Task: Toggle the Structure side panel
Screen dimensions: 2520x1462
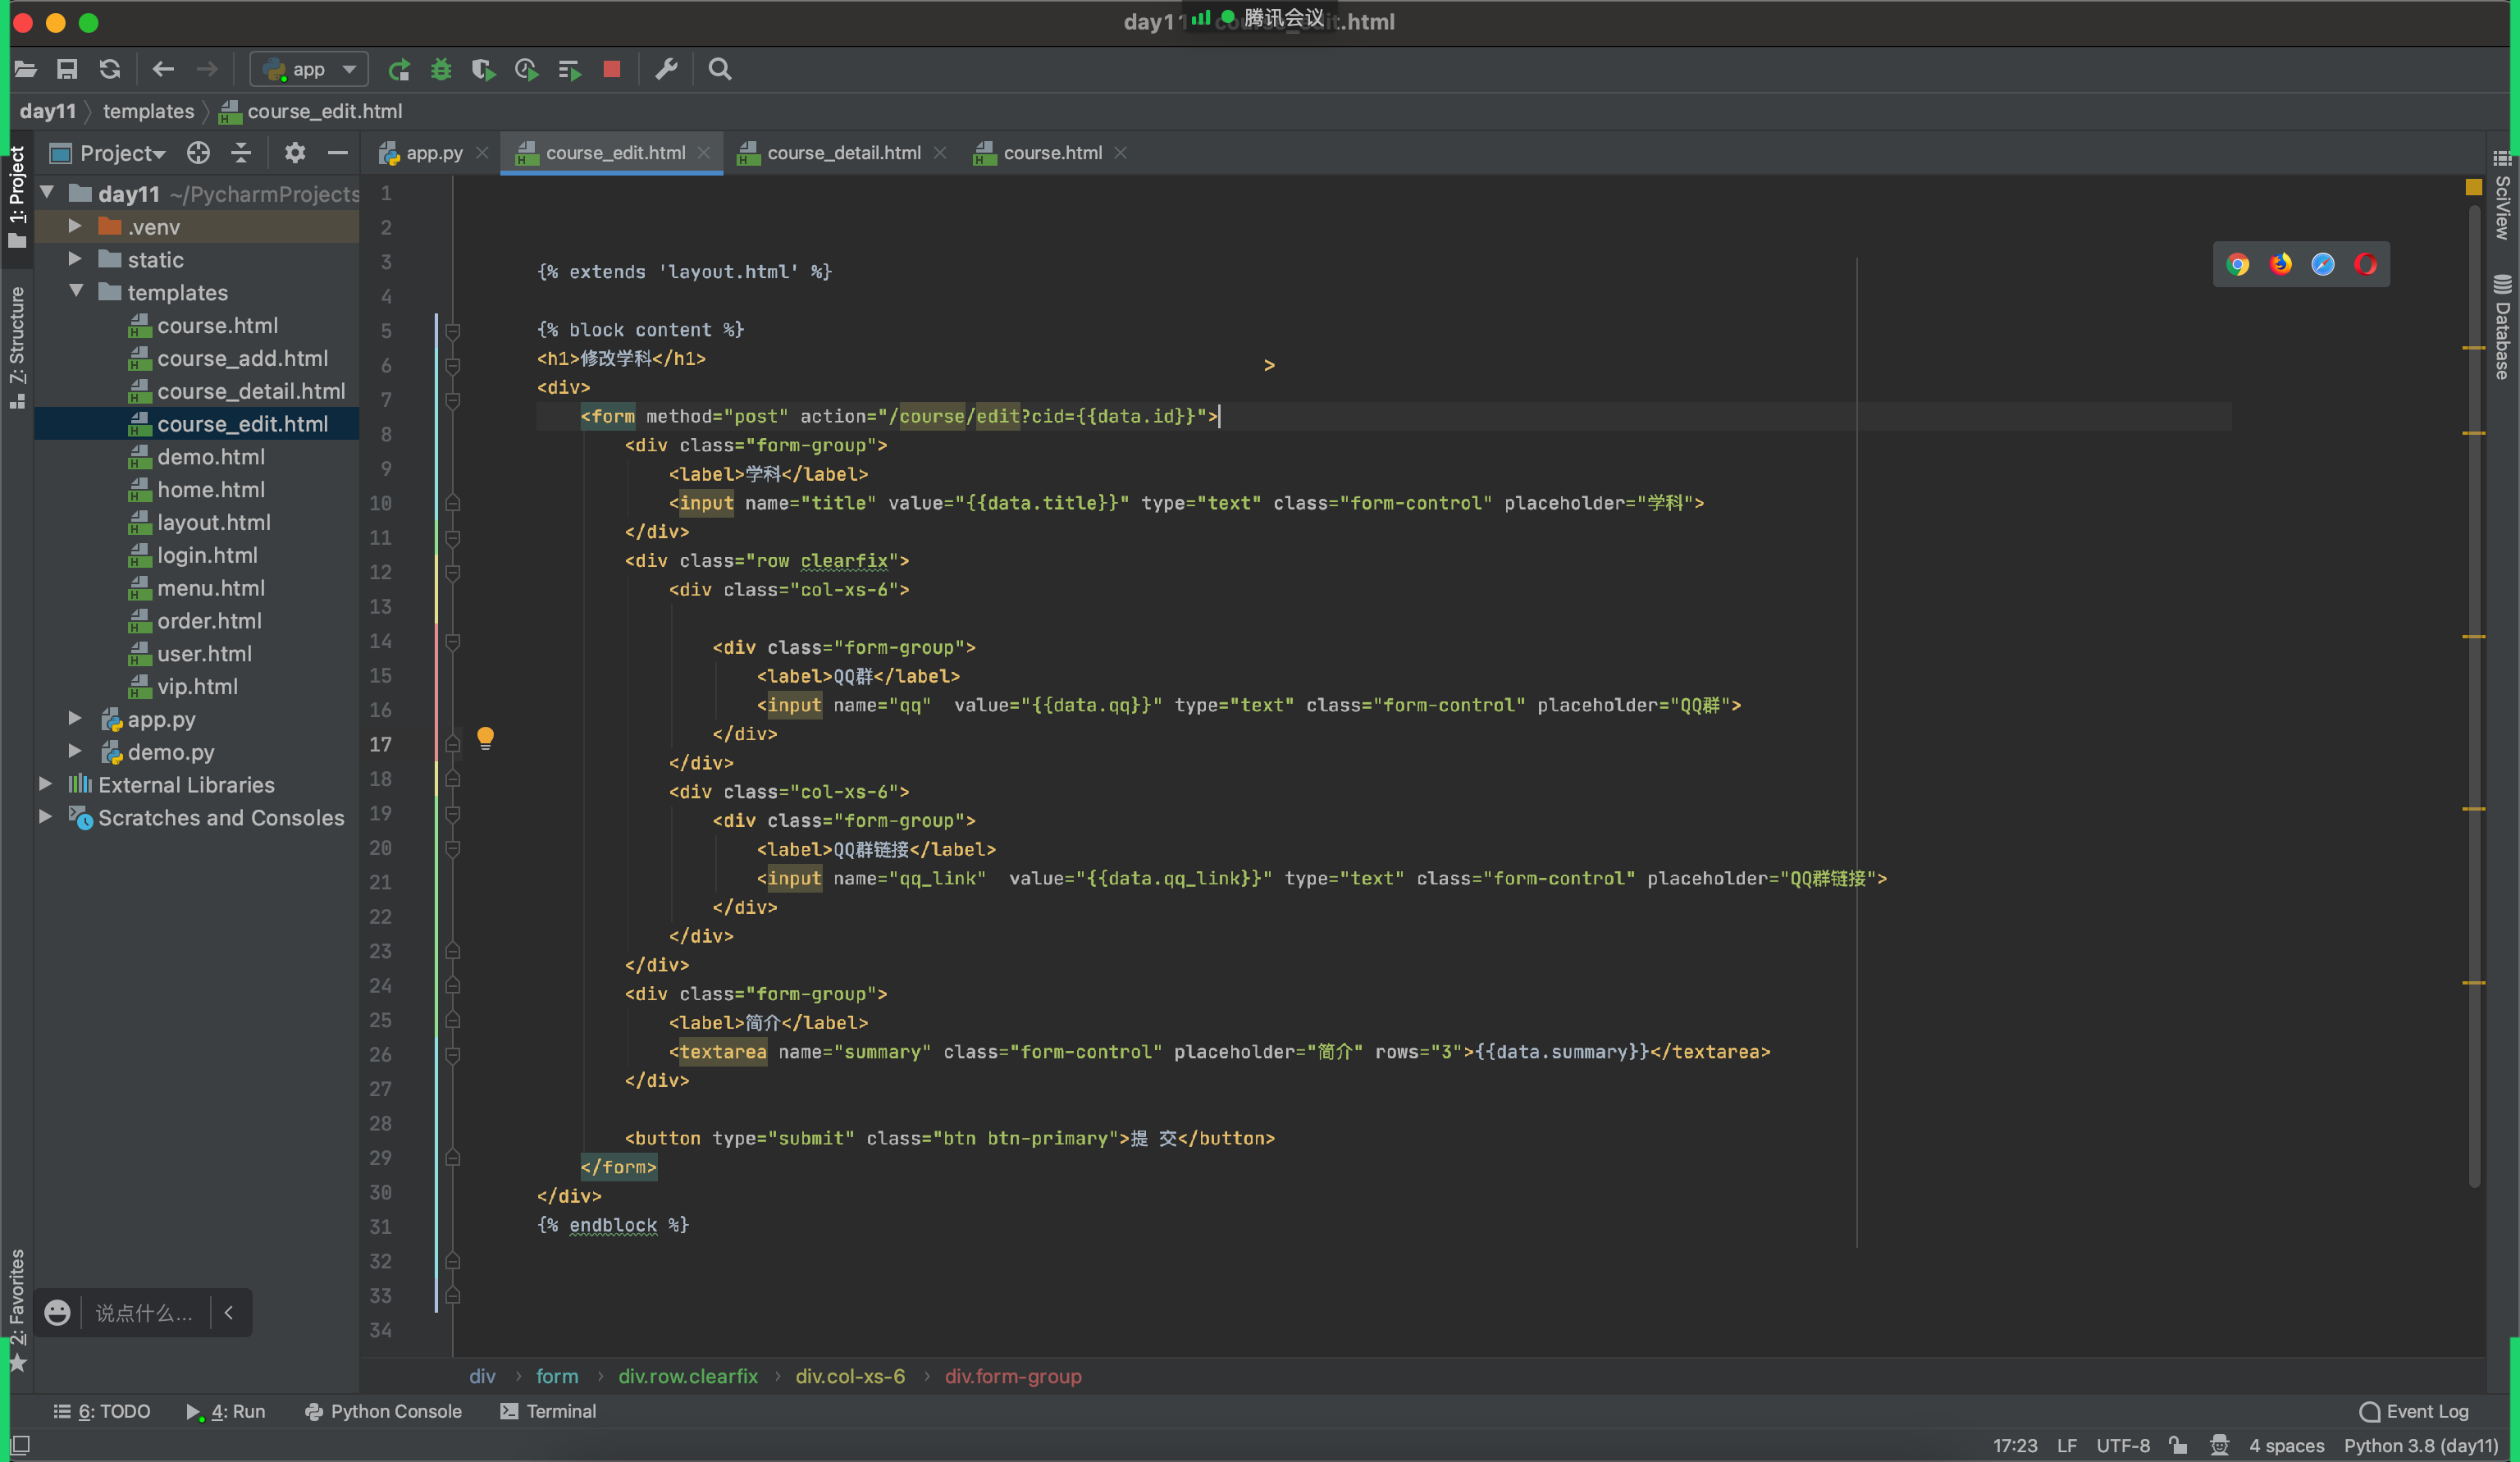Action: (x=17, y=346)
